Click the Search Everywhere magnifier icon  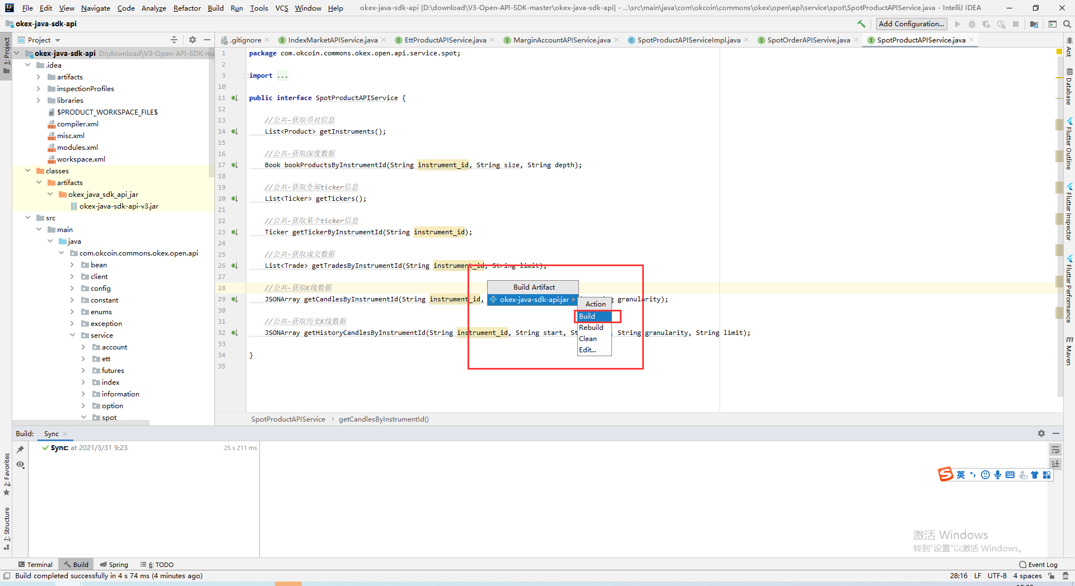tap(1067, 24)
